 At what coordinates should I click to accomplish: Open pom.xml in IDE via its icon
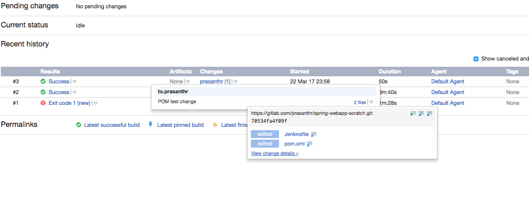[310, 144]
